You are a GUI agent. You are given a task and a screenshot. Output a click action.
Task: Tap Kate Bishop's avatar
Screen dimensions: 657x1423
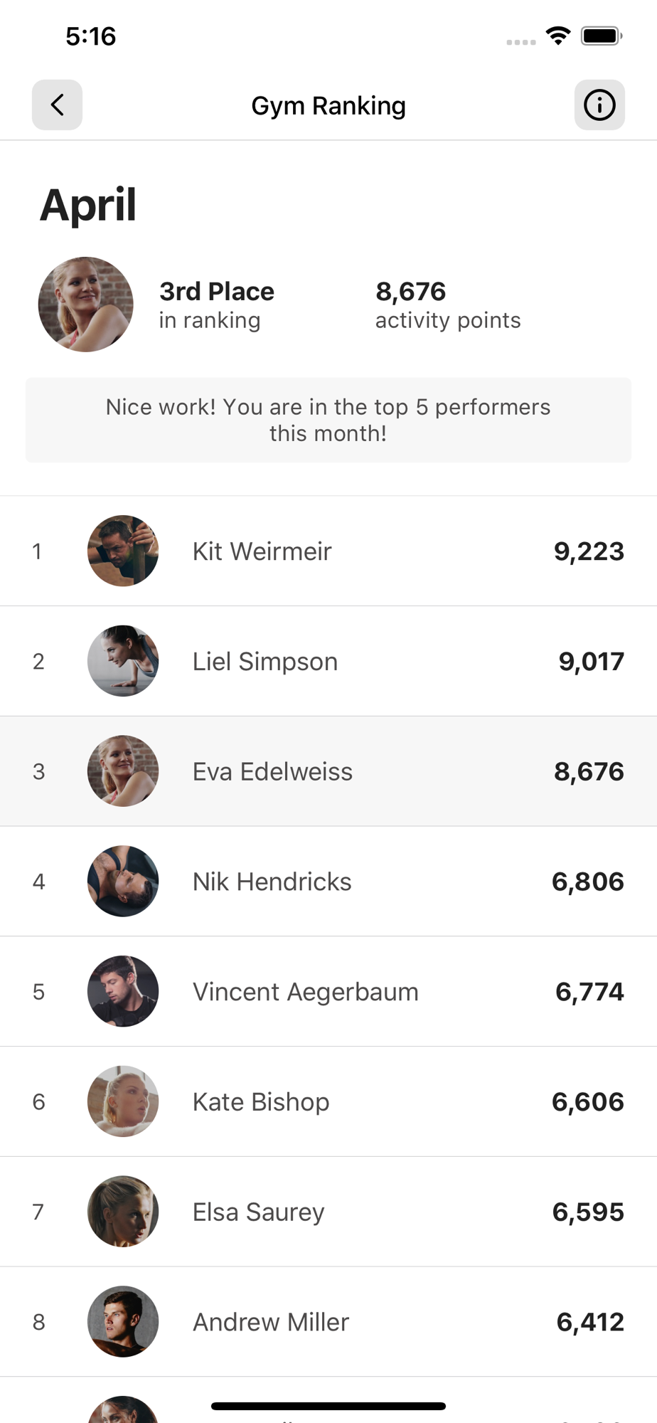(123, 1101)
